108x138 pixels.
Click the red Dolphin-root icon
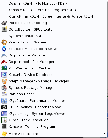(x=4, y=62)
